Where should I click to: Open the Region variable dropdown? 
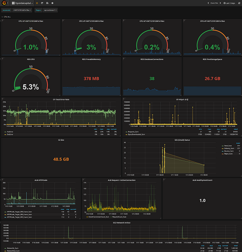coord(50,10)
